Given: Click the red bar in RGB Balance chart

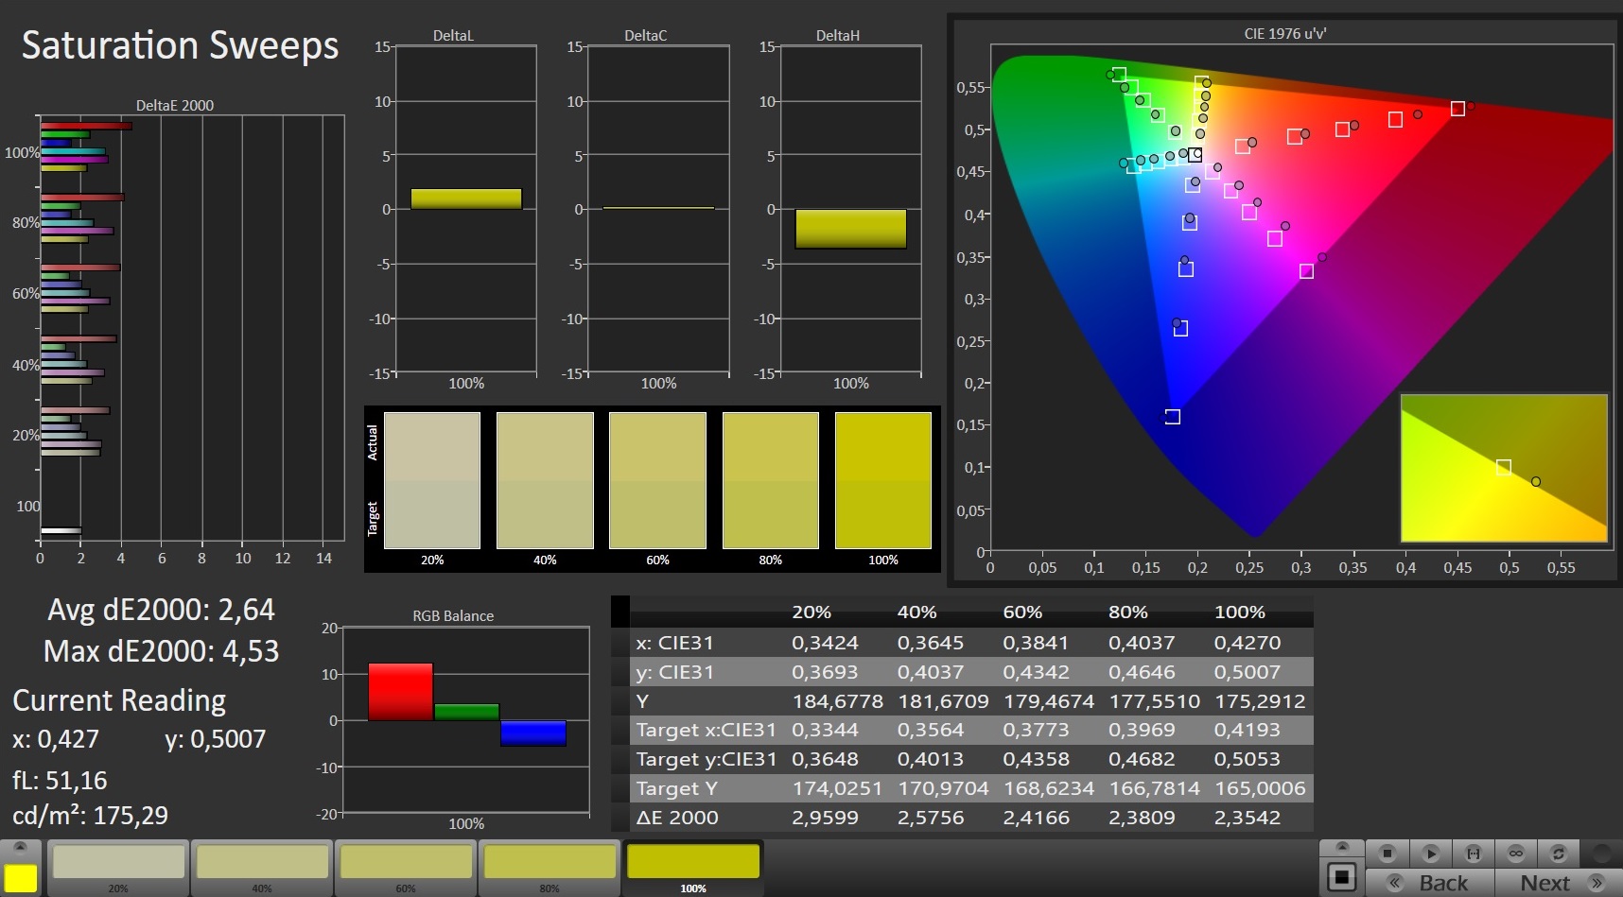Looking at the screenshot, I should [x=400, y=692].
